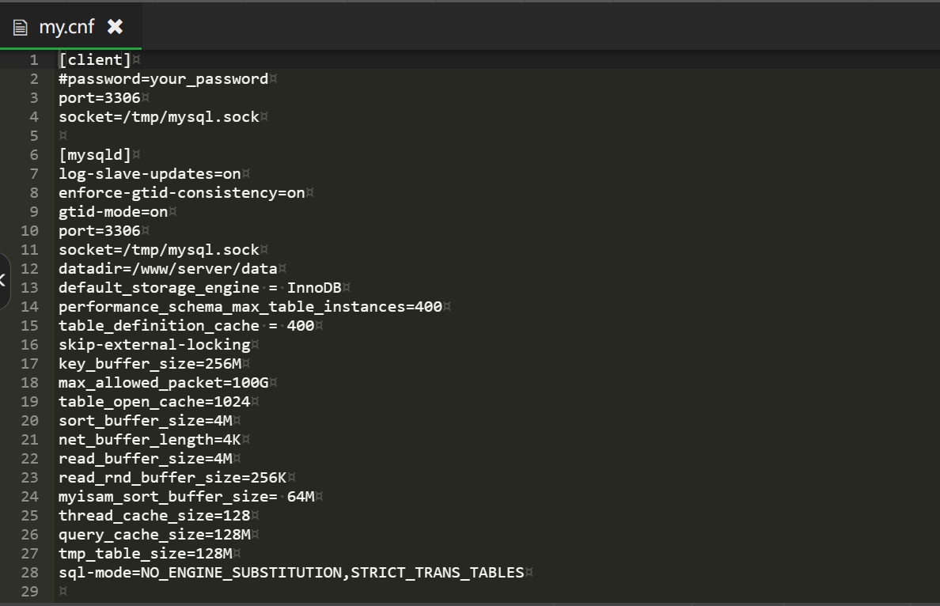This screenshot has width=940, height=606.
Task: Place cursor on sql-mode line
Action: [291, 573]
